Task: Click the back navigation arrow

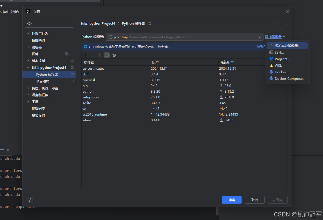Action: [279, 24]
